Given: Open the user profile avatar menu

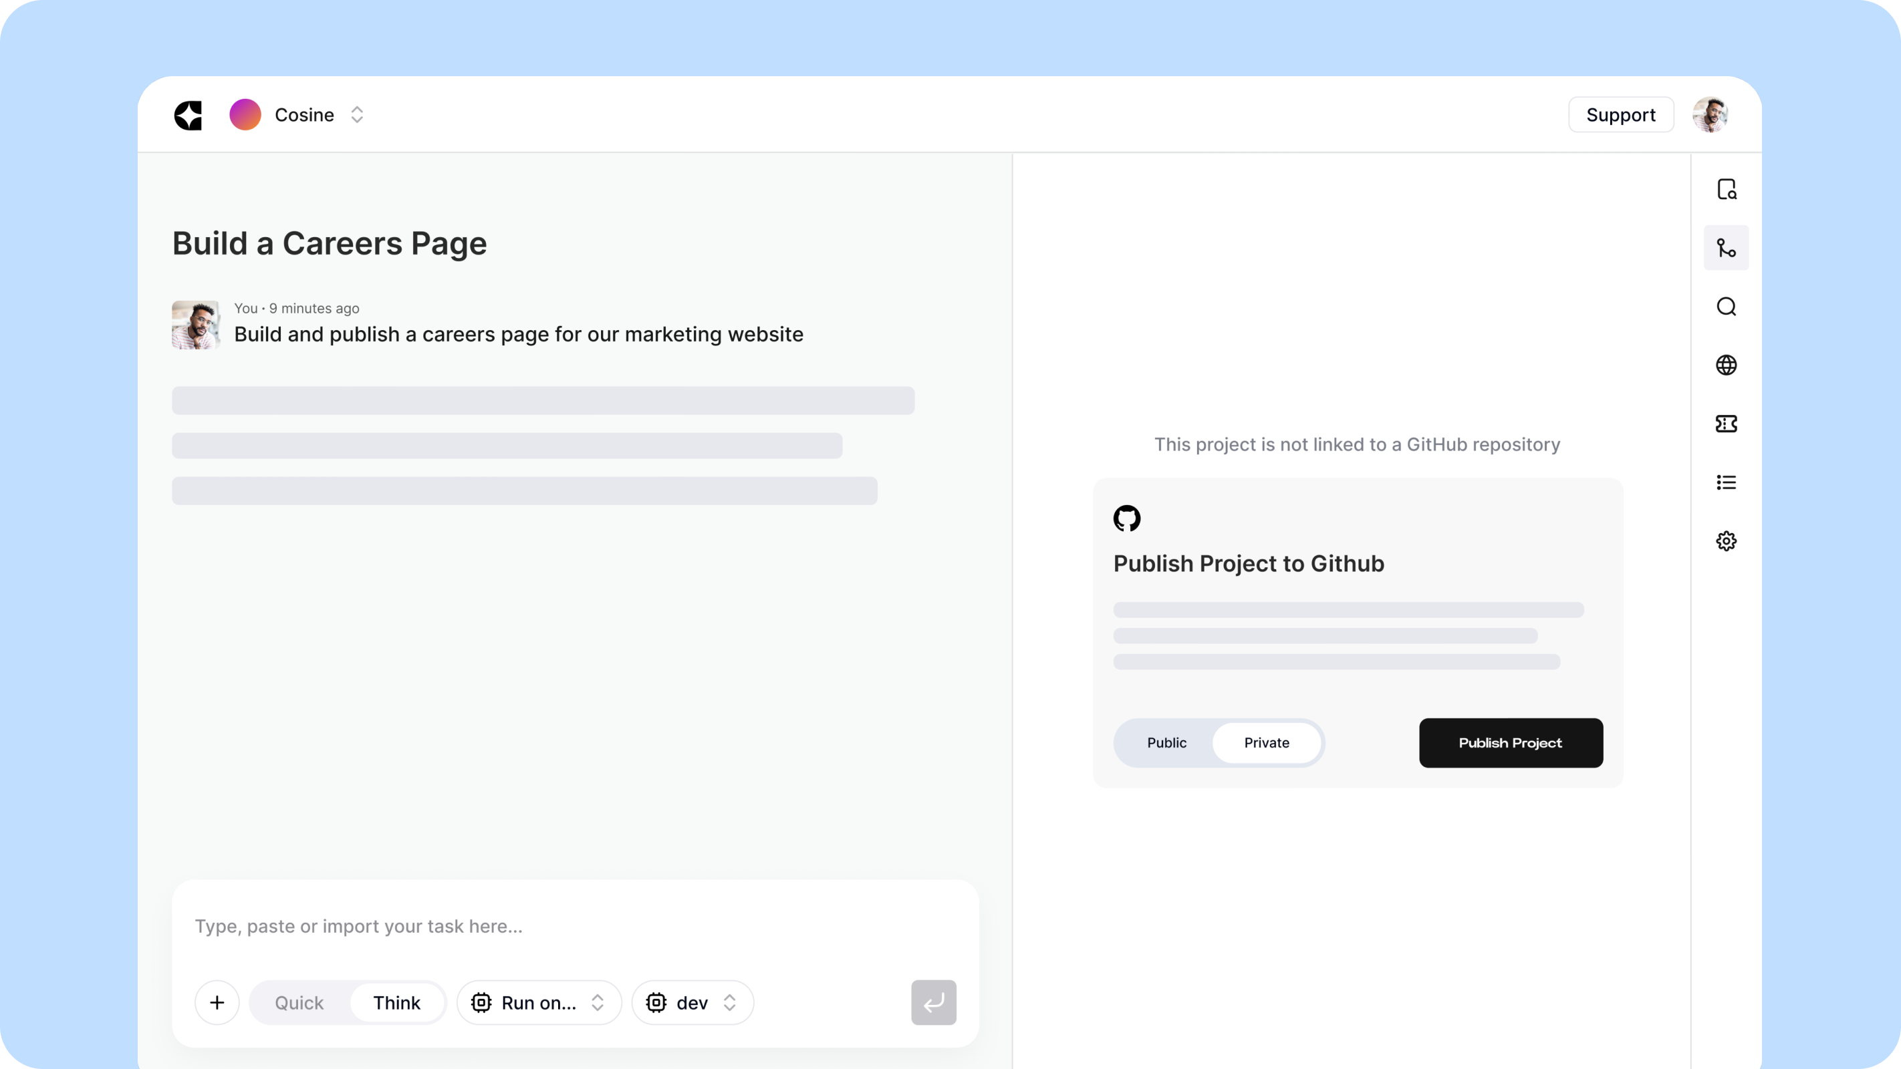Looking at the screenshot, I should click(x=1710, y=115).
